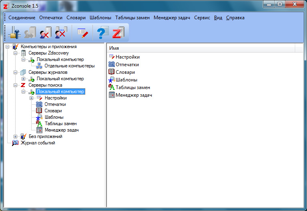Click the red Z server toolbar icon
The image size is (307, 211).
coord(118,32)
